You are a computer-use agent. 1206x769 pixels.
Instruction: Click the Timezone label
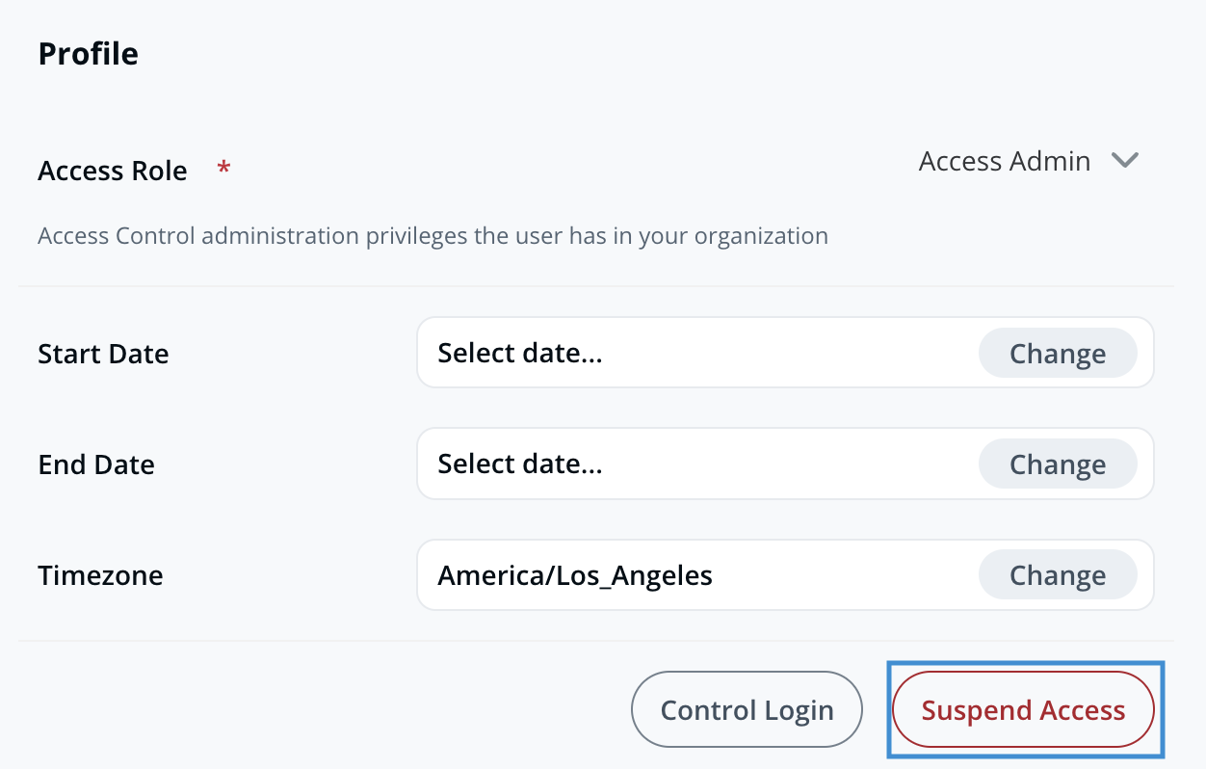click(x=100, y=575)
